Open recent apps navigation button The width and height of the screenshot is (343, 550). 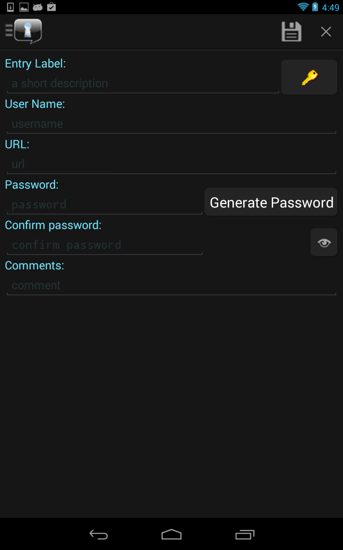click(x=245, y=534)
